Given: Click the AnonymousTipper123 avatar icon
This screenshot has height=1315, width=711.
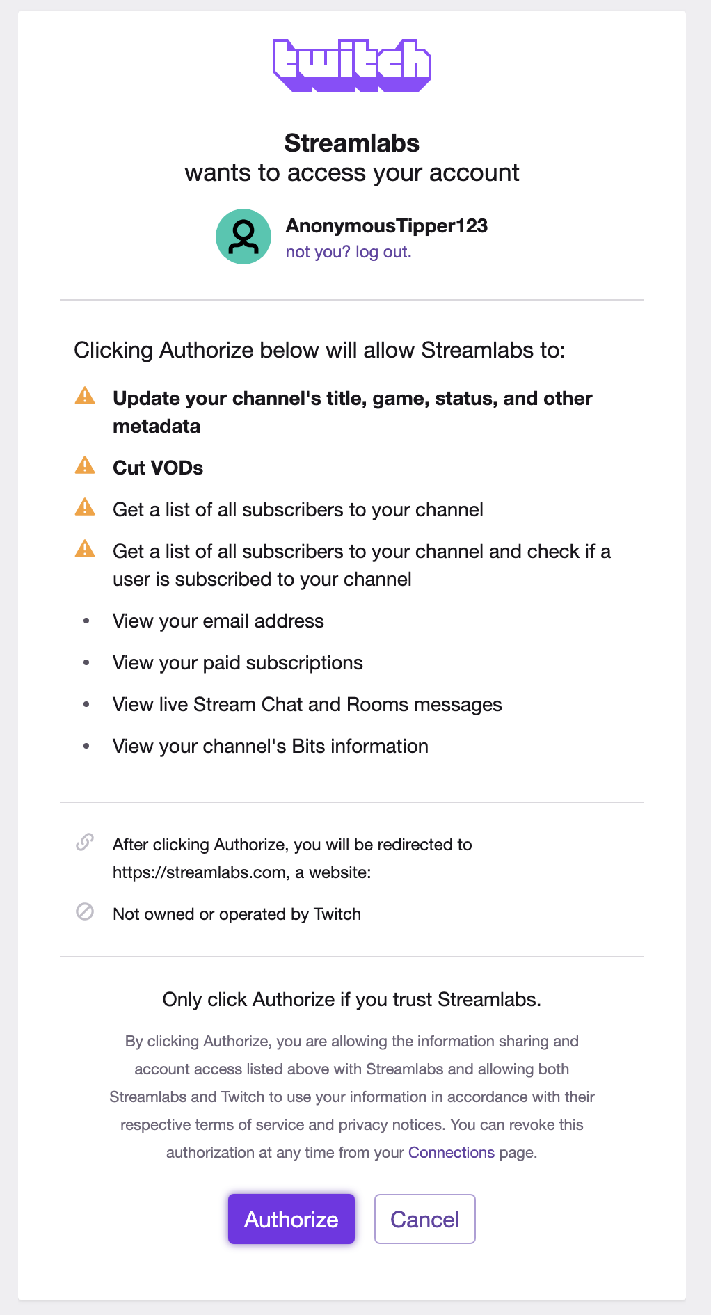Looking at the screenshot, I should tap(243, 237).
